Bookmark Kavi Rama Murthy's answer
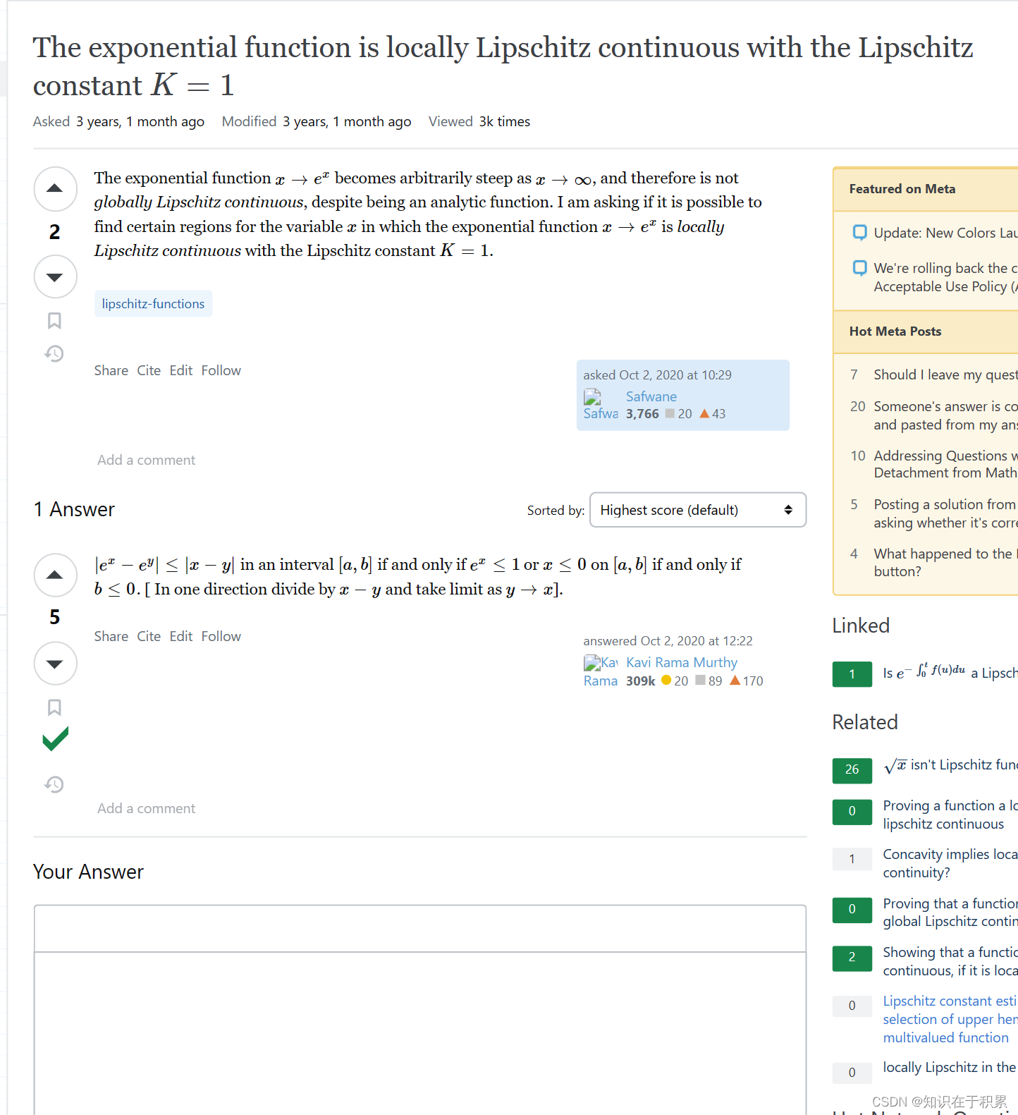Viewport: 1018px width, 1115px height. tap(54, 707)
